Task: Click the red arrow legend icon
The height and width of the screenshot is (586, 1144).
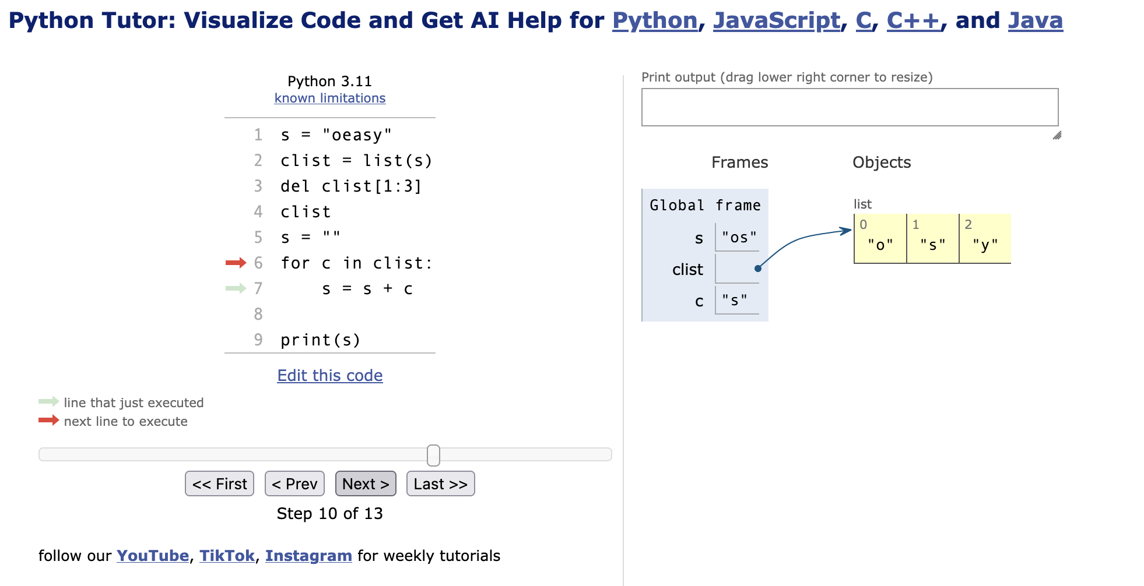Action: coord(48,421)
